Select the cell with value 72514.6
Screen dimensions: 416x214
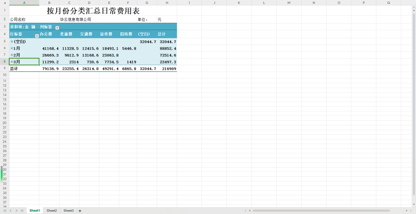[167, 55]
